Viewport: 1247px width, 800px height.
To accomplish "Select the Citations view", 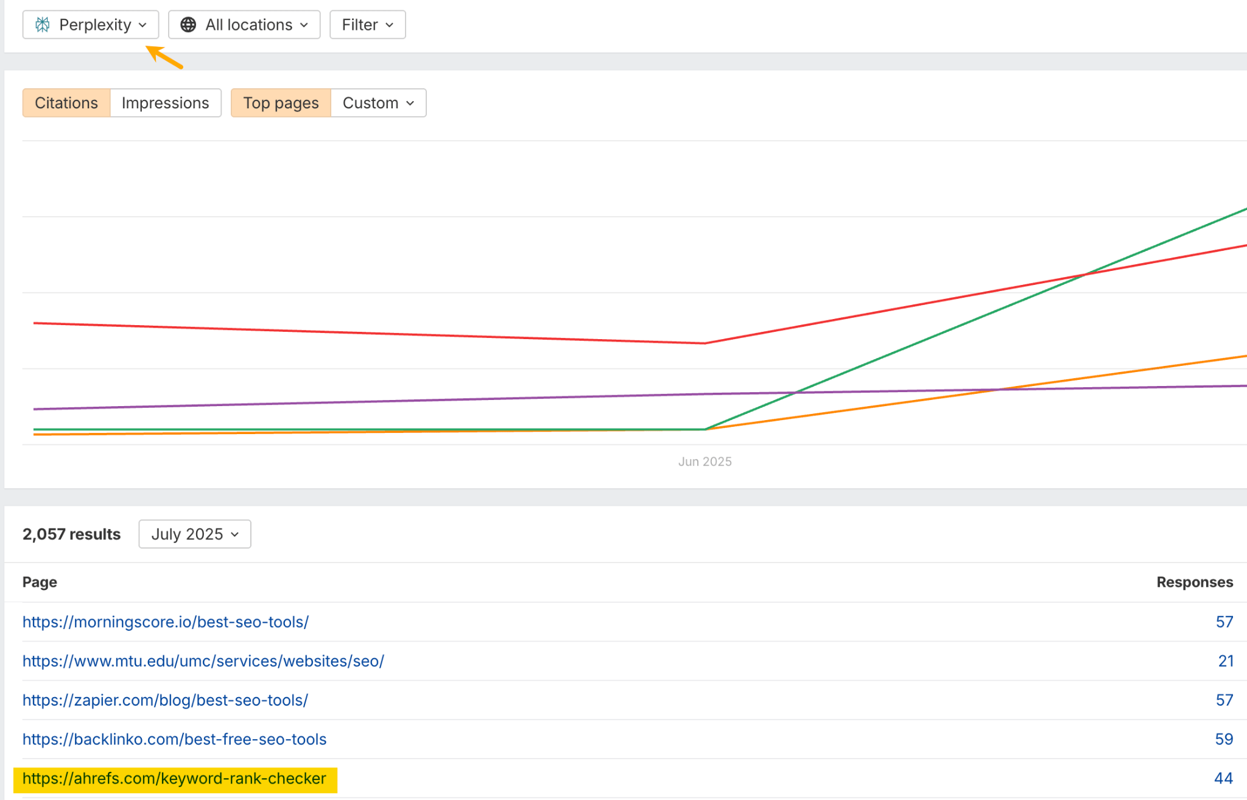I will (66, 102).
